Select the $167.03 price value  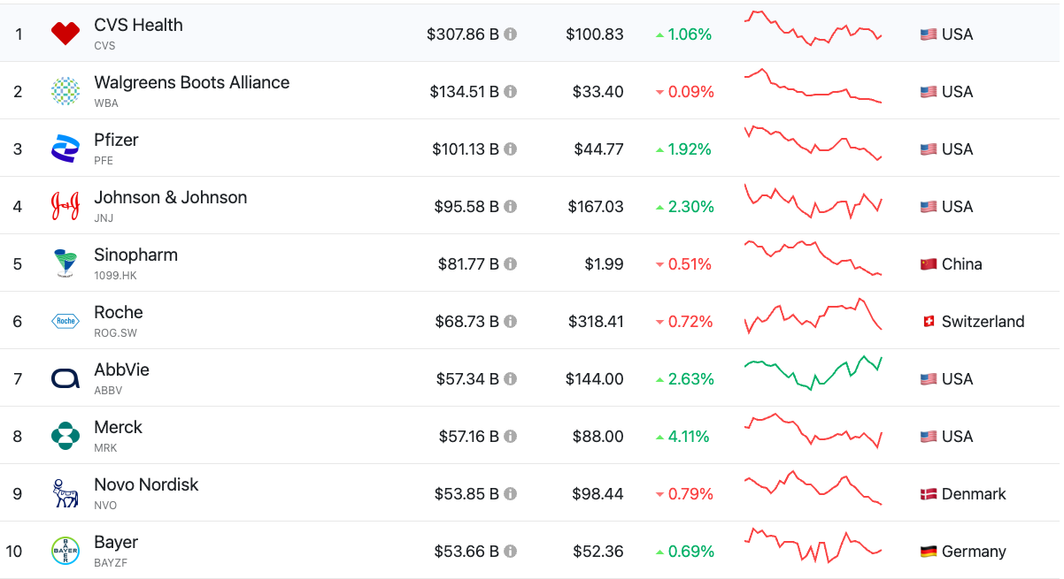[596, 207]
